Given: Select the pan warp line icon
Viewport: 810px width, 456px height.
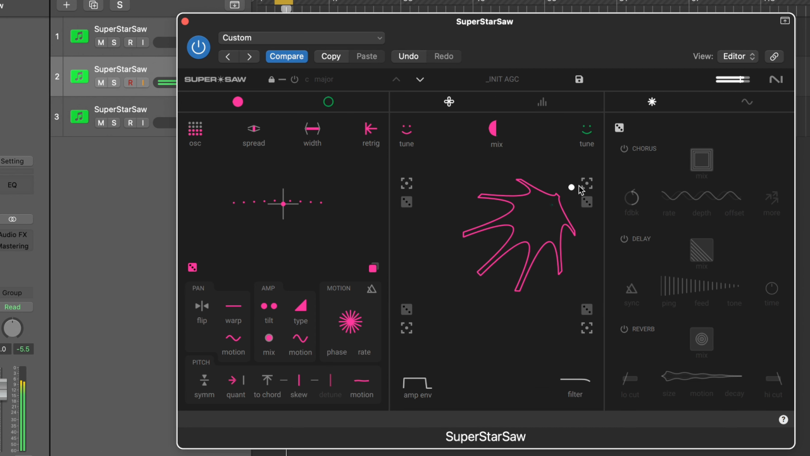Looking at the screenshot, I should pos(234,306).
